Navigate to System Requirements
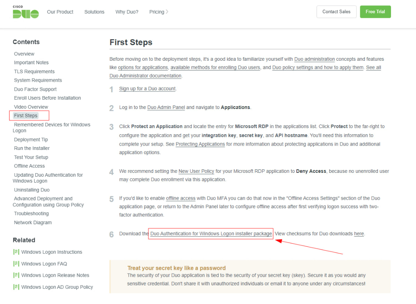 click(x=38, y=80)
